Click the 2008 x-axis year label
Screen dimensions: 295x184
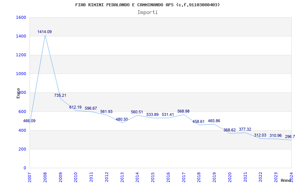(45, 177)
